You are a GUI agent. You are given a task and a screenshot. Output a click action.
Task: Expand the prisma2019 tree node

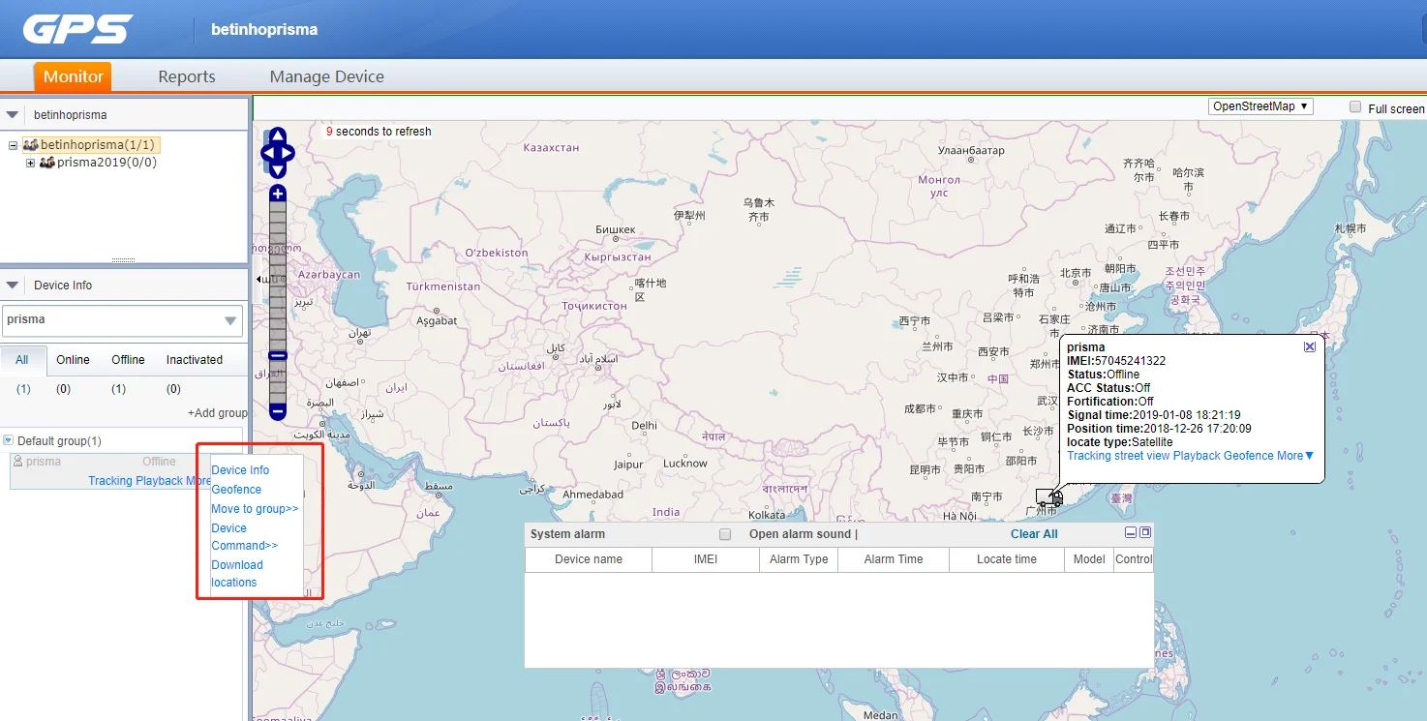click(32, 162)
